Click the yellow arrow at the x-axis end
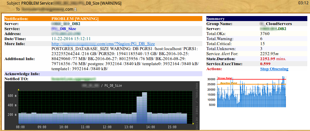The image size is (310, 131). [x=193, y=124]
